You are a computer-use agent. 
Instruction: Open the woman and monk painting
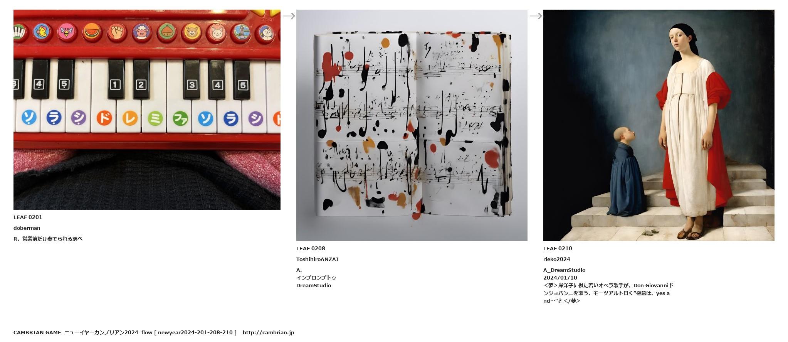(x=659, y=125)
